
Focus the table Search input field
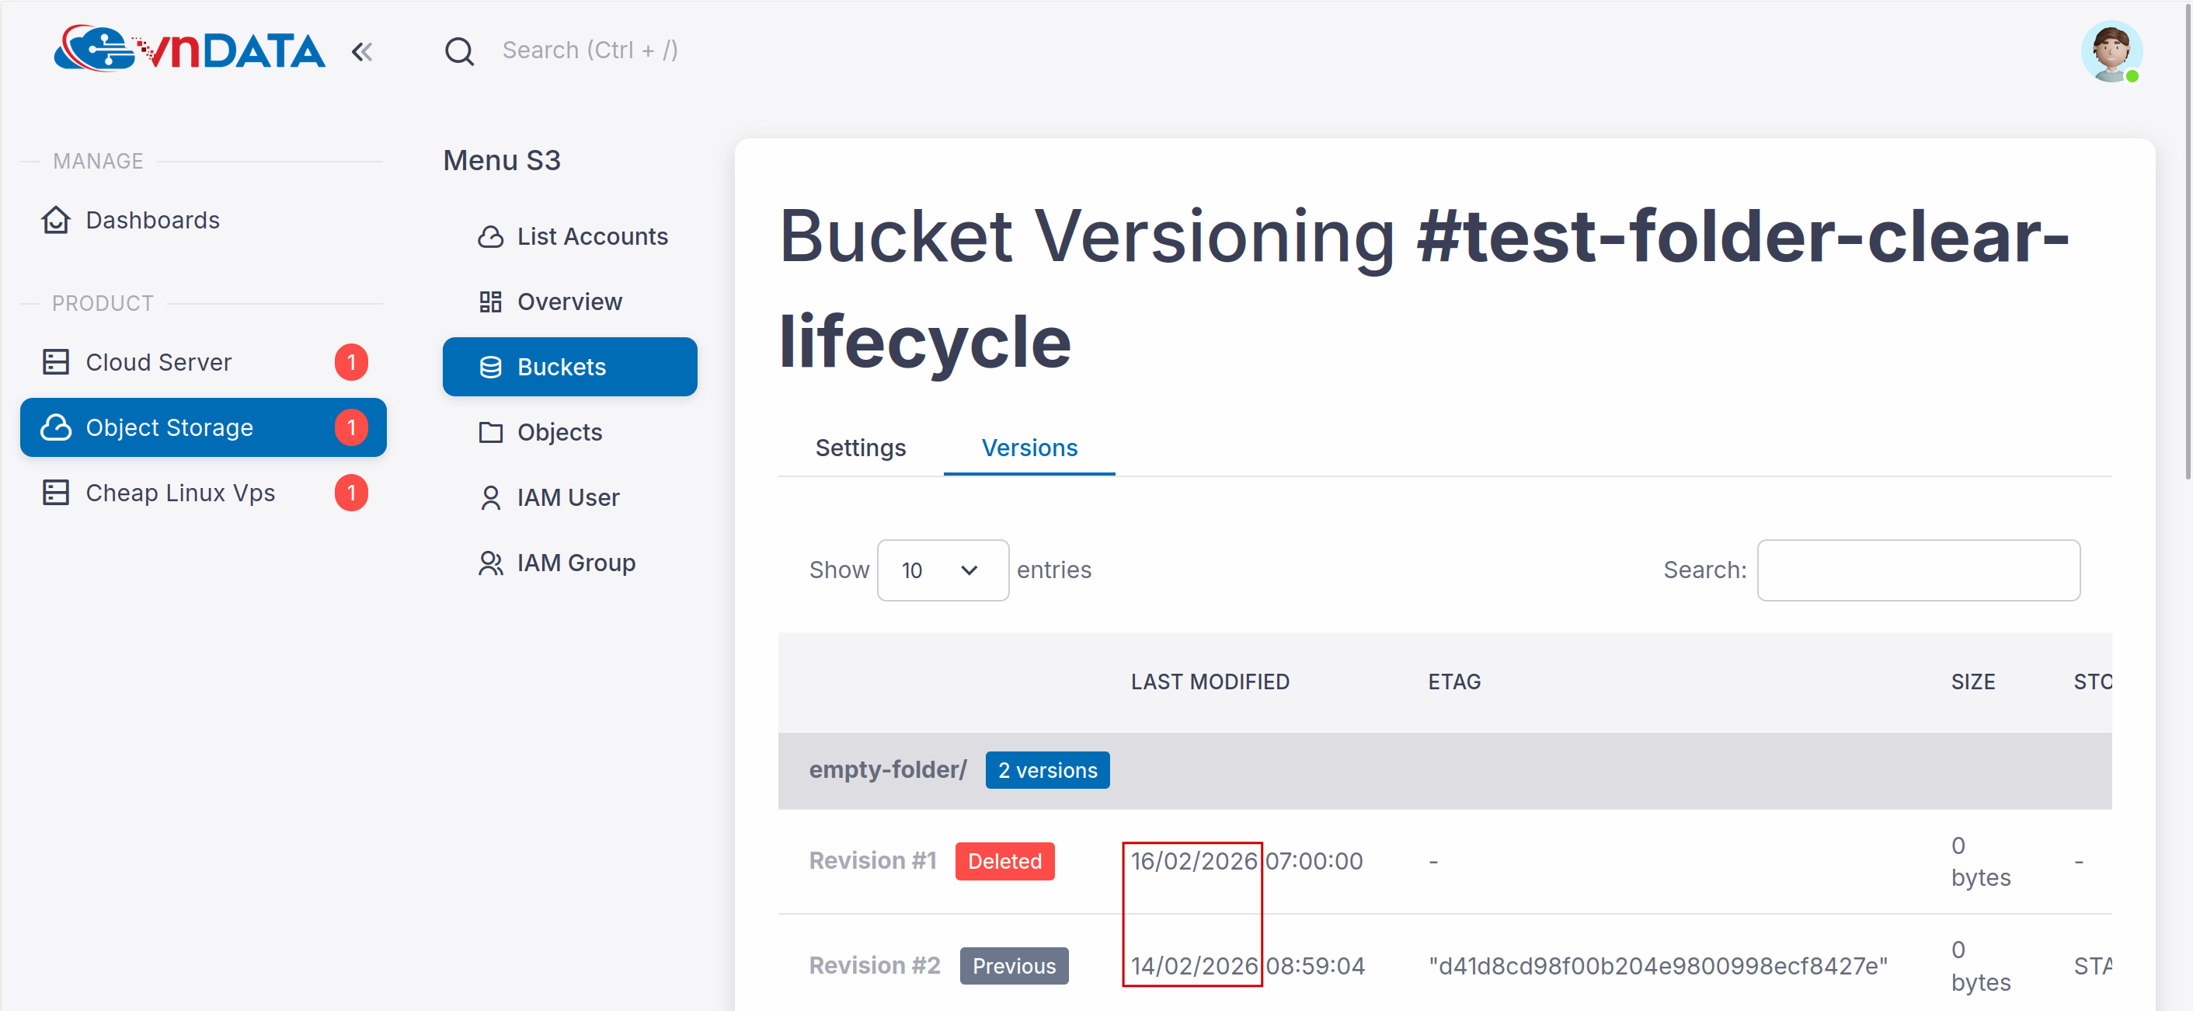pyautogui.click(x=1917, y=570)
